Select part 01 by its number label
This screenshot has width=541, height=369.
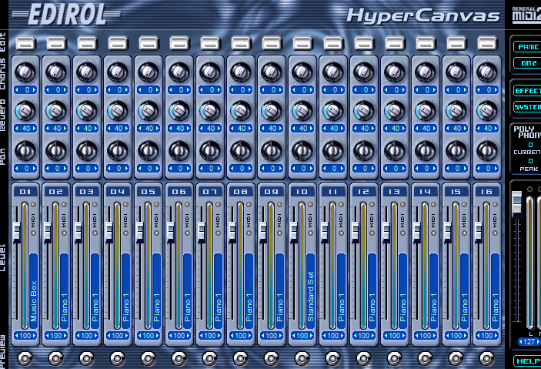[25, 191]
